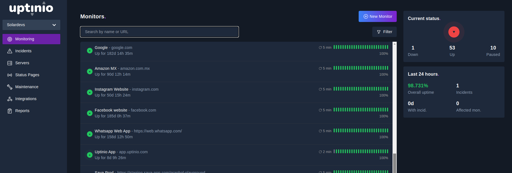
Task: Open the Amazon MX monitor
Action: point(236,71)
